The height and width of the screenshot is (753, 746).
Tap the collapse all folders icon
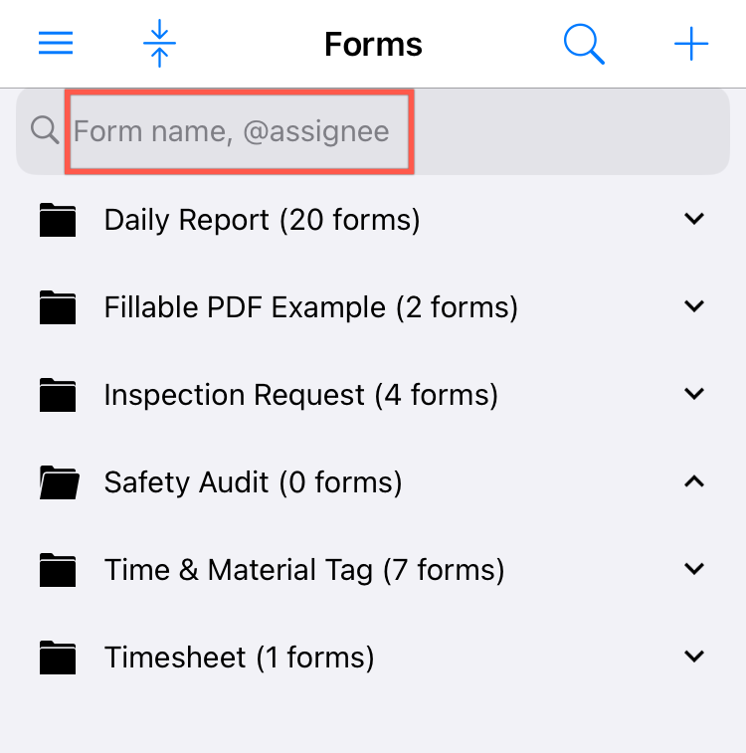point(159,44)
